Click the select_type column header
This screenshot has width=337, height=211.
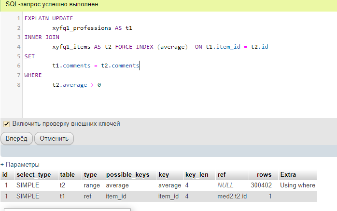click(34, 174)
